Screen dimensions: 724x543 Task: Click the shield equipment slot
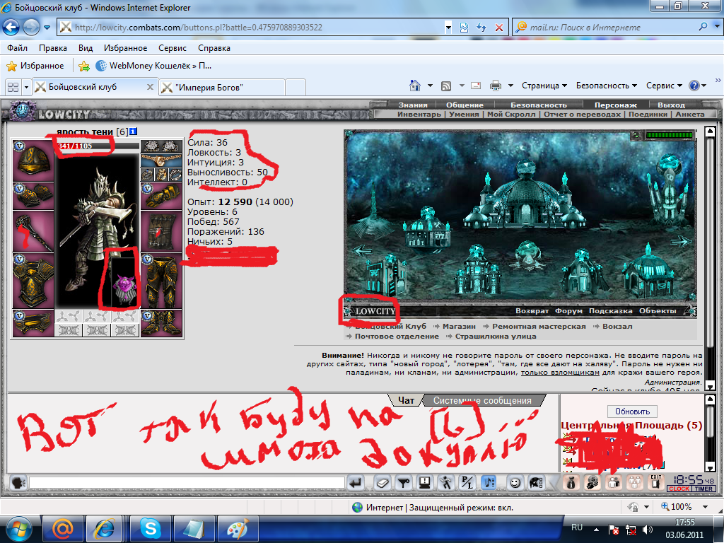(161, 231)
